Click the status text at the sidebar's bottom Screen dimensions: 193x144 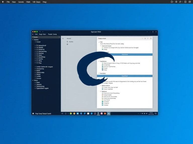43,114
